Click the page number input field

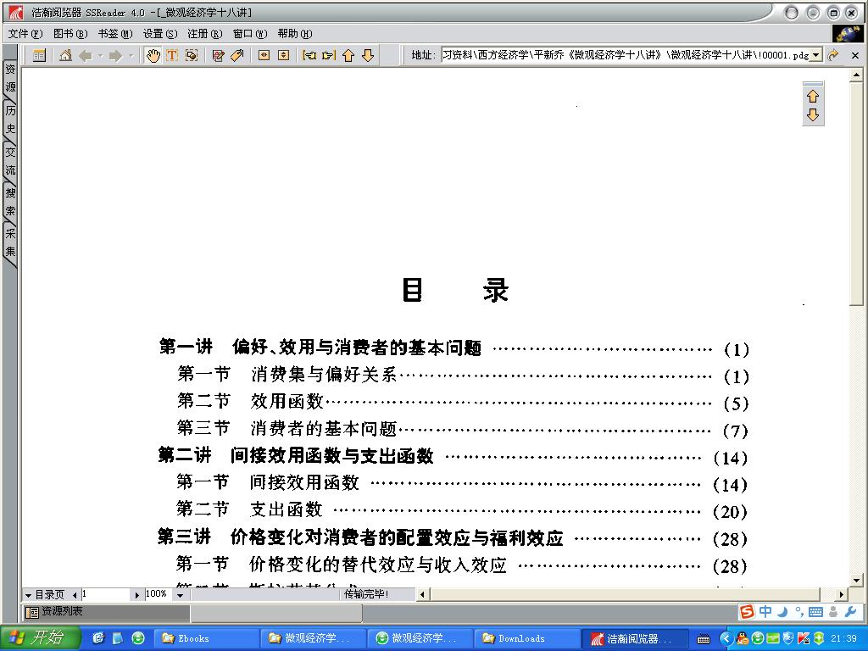[x=106, y=594]
